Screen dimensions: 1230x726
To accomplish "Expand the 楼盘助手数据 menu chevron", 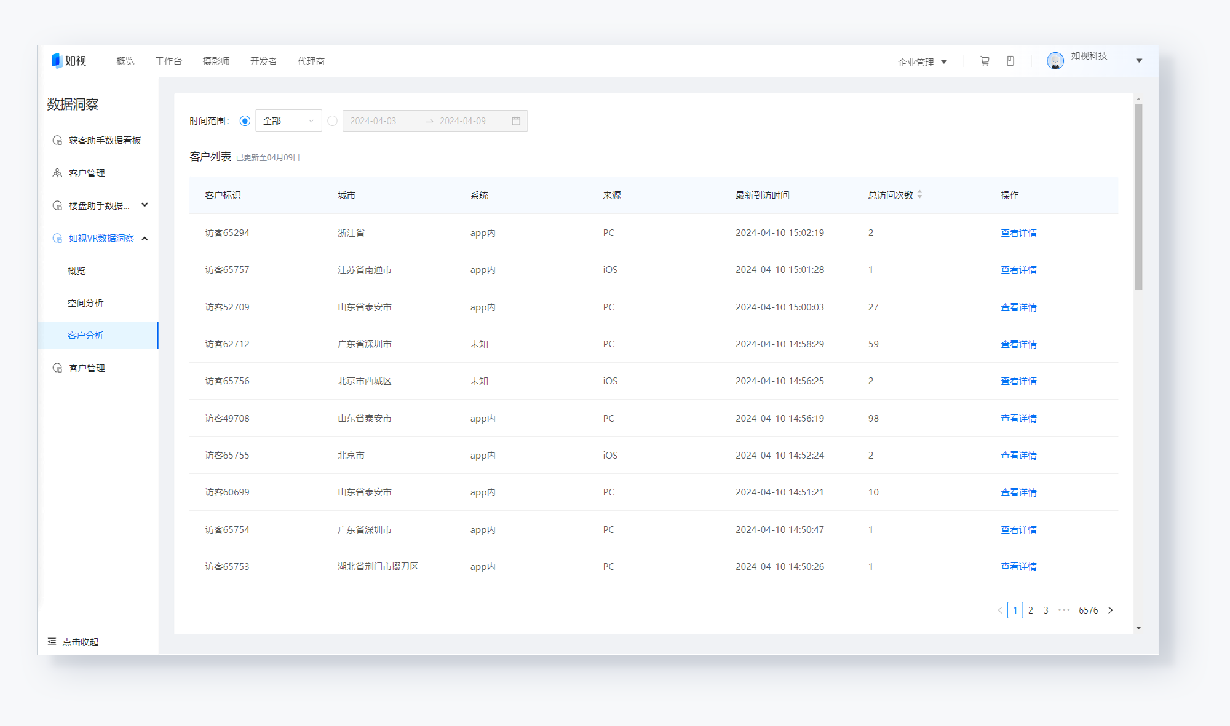I will [145, 205].
